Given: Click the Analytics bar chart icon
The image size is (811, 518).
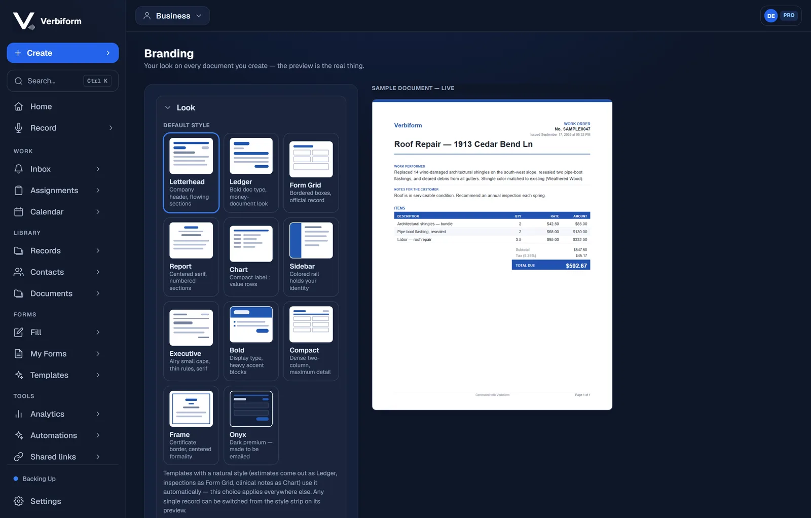Looking at the screenshot, I should pyautogui.click(x=19, y=414).
